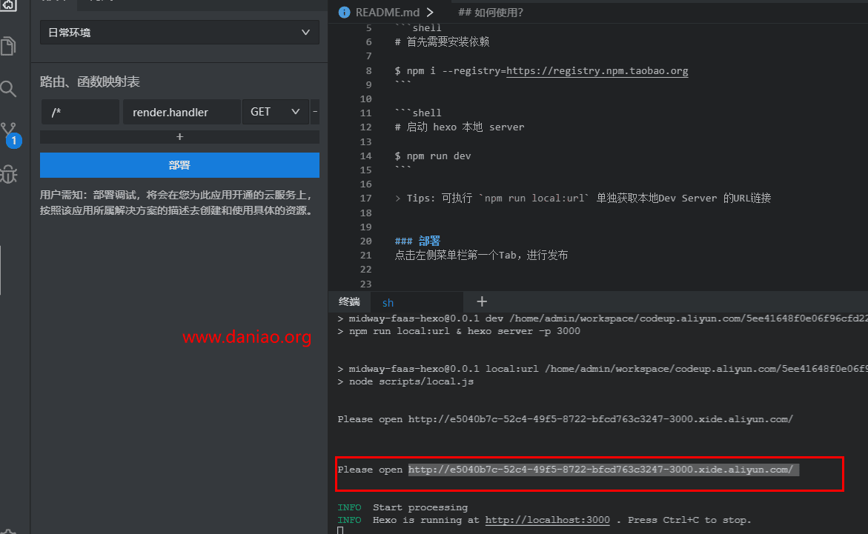Open the registry.npm.taobao.org link

click(x=597, y=71)
